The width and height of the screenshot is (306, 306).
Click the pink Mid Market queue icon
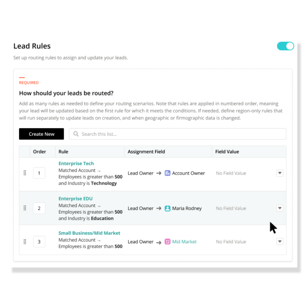point(168,242)
